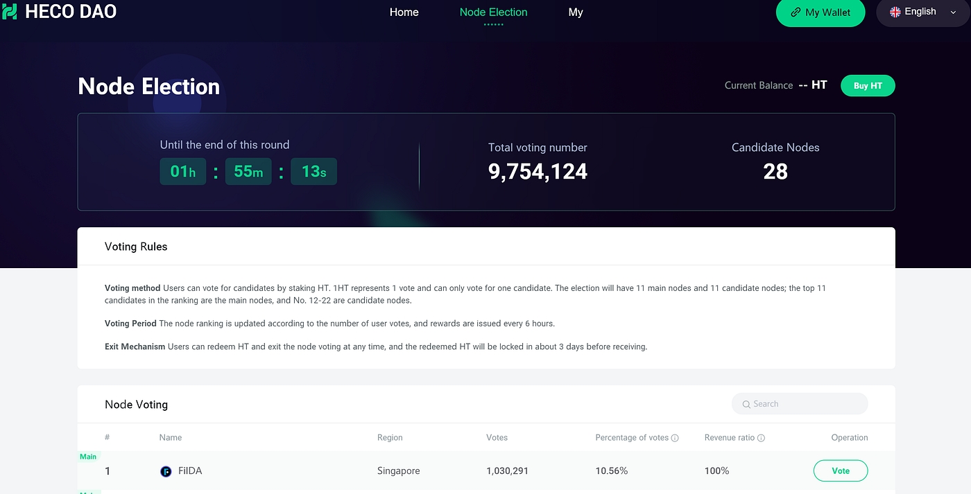
Task: Click the Votes column header
Action: click(x=497, y=438)
